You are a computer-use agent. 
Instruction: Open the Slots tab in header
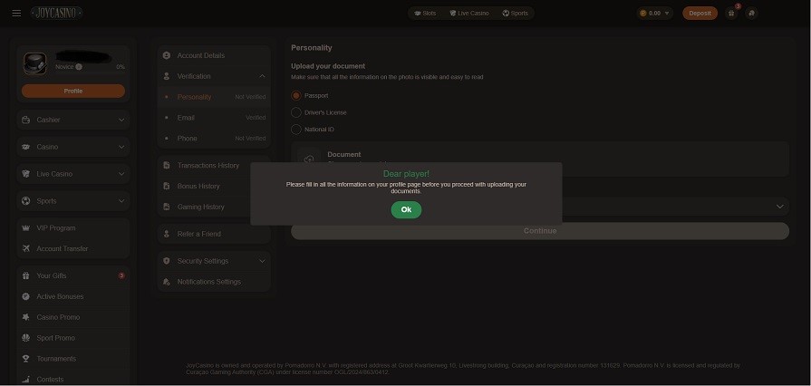425,14
